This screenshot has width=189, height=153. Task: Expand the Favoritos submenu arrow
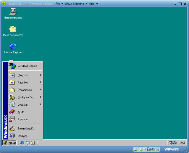(41, 82)
